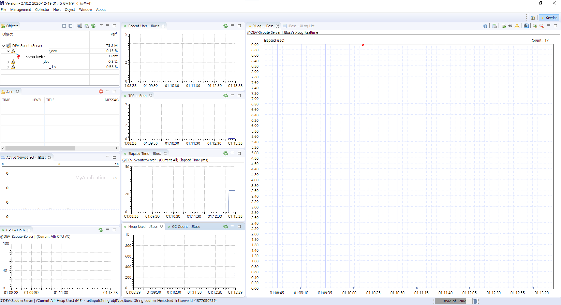Open the Collector menu

pyautogui.click(x=42, y=9)
